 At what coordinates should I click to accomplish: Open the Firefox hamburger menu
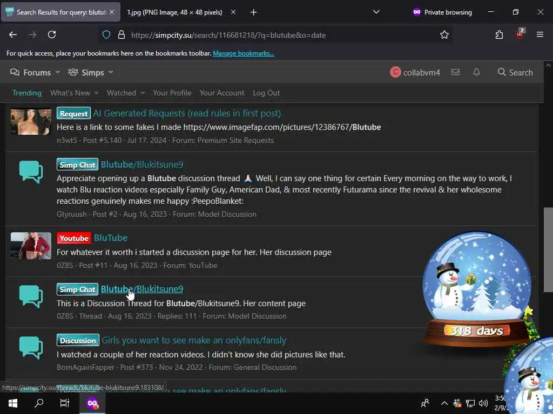point(540,34)
